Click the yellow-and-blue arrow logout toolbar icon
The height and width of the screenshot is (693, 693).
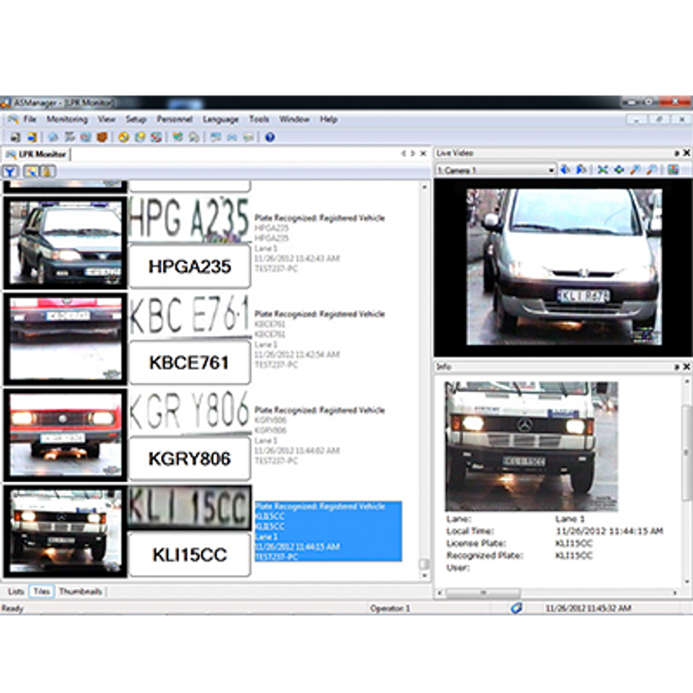[x=32, y=137]
